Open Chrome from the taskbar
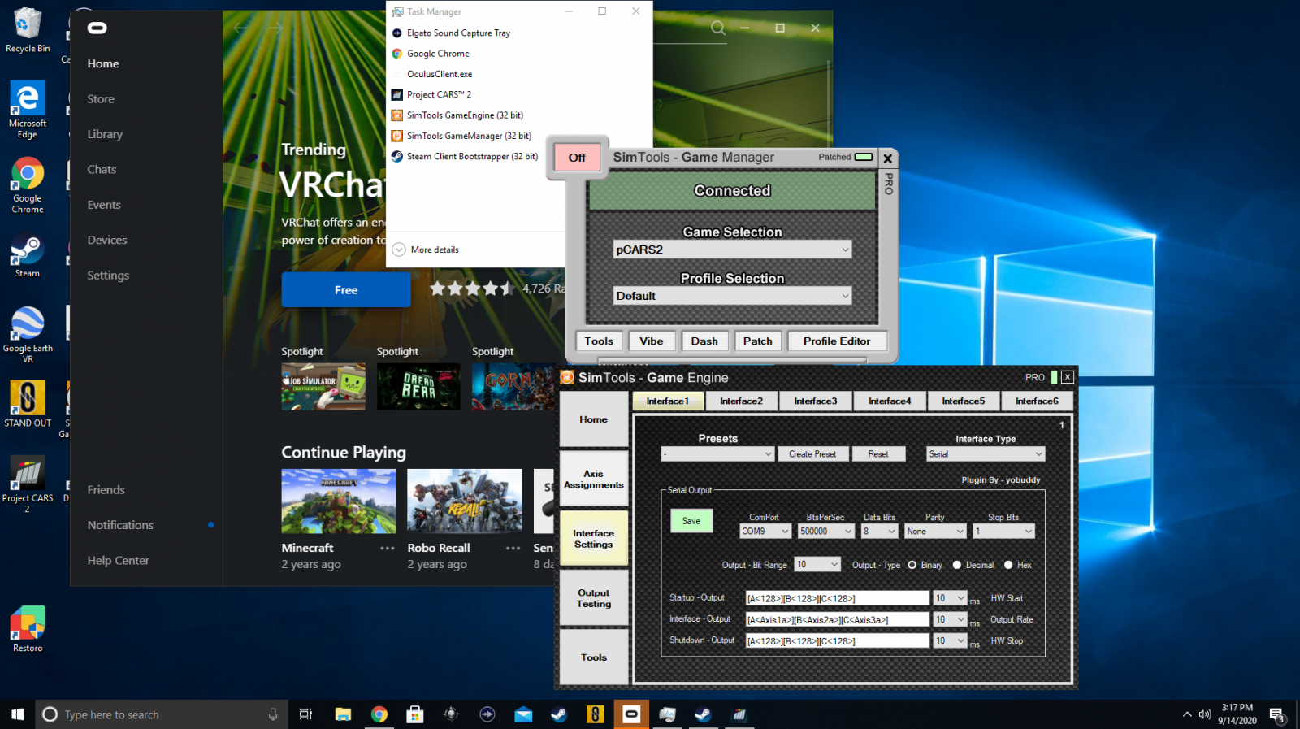1300x729 pixels. (x=379, y=714)
